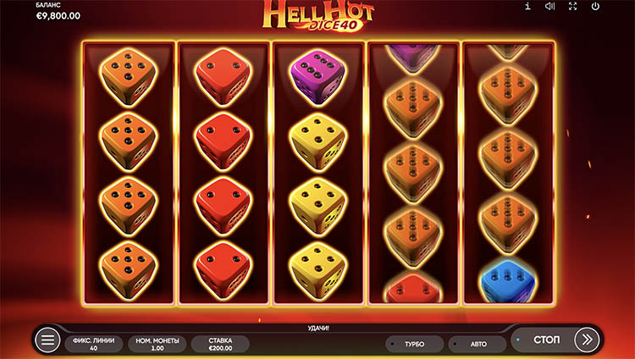635x359 pixels.
Task: Click the top orange five dice
Action: coord(128,77)
